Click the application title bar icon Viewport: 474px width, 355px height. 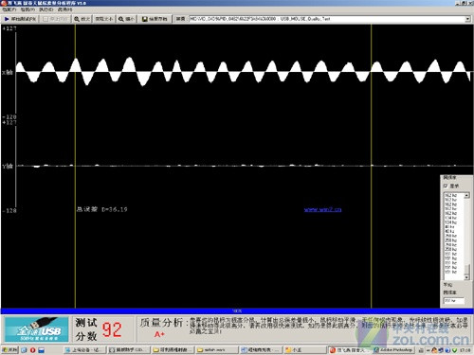coord(4,3)
